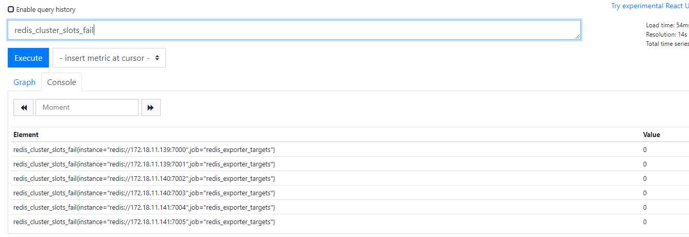The image size is (689, 237).
Task: Click the Value column header
Action: pyautogui.click(x=651, y=134)
